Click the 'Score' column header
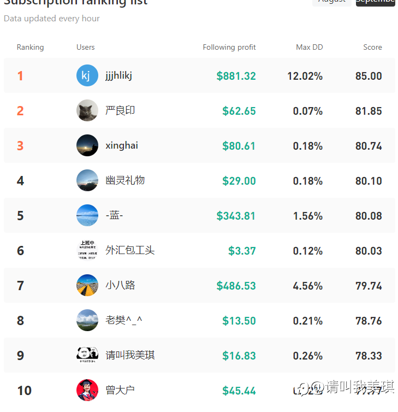The image size is (398, 412). pyautogui.click(x=372, y=48)
